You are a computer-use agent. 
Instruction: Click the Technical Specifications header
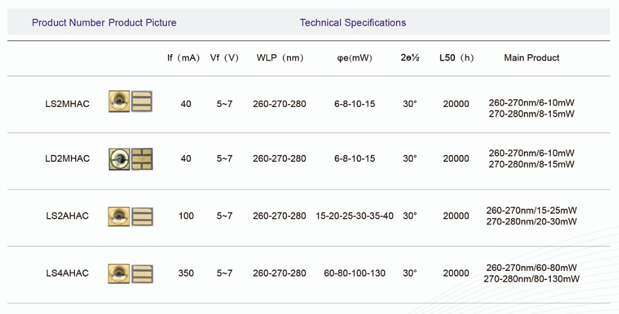tap(353, 23)
